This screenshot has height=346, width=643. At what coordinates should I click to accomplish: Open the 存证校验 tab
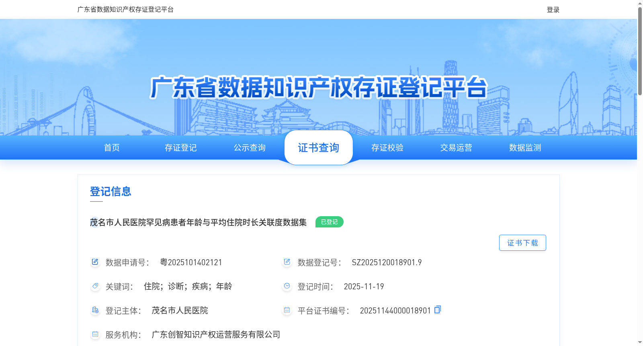(x=387, y=147)
